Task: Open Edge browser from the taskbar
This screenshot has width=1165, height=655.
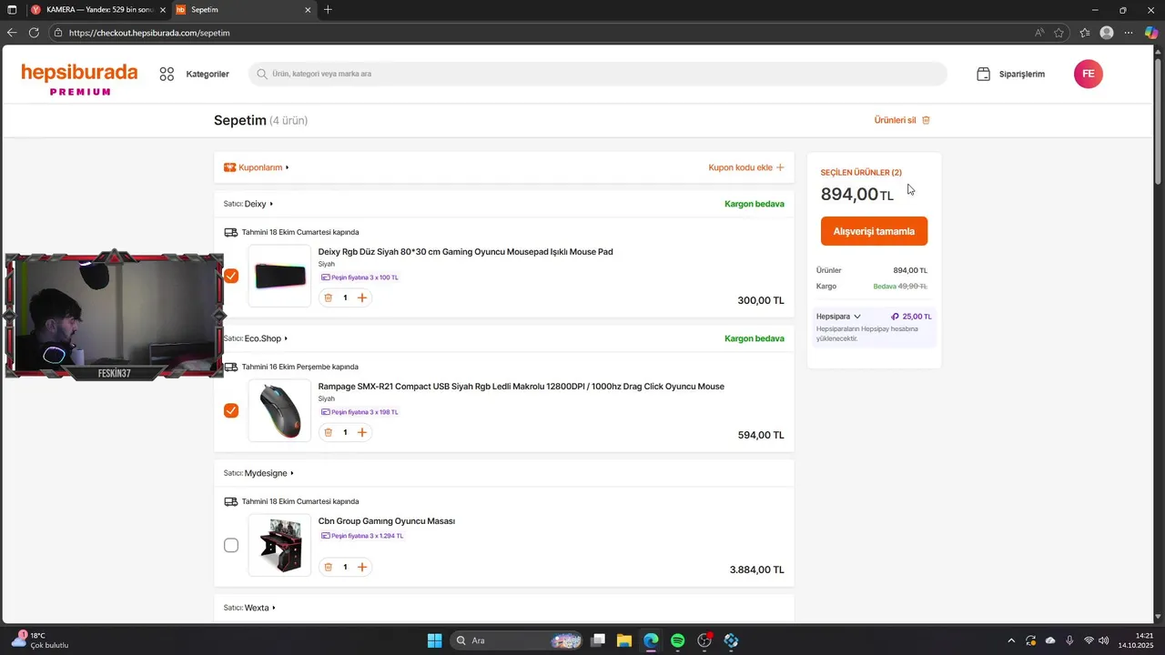Action: click(651, 640)
